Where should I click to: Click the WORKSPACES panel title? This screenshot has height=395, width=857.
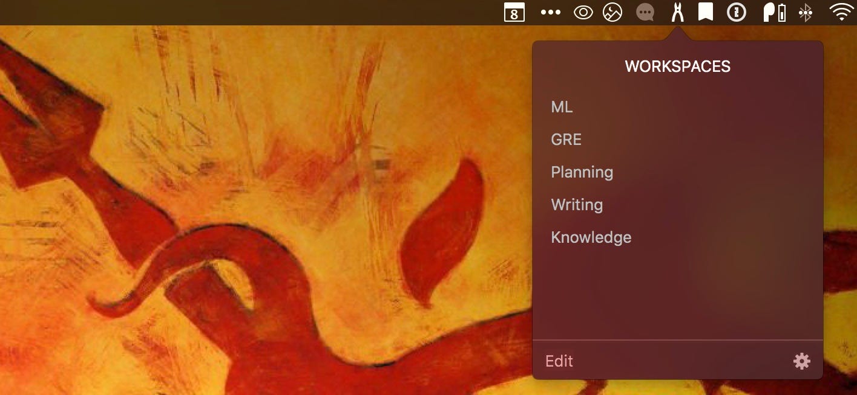click(678, 66)
